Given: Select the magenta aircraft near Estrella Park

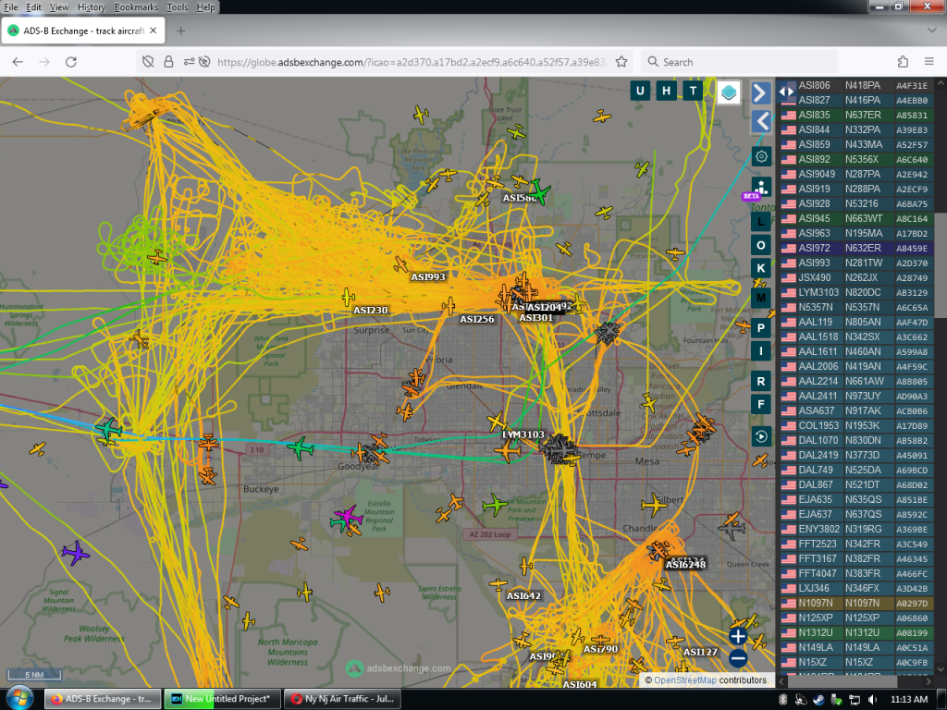Looking at the screenshot, I should click(x=348, y=516).
